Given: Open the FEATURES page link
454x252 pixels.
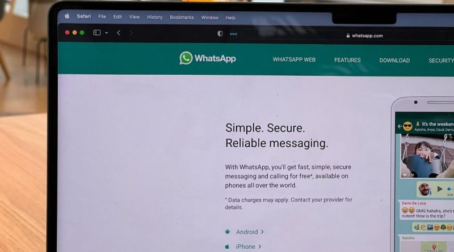Looking at the screenshot, I should [x=347, y=60].
